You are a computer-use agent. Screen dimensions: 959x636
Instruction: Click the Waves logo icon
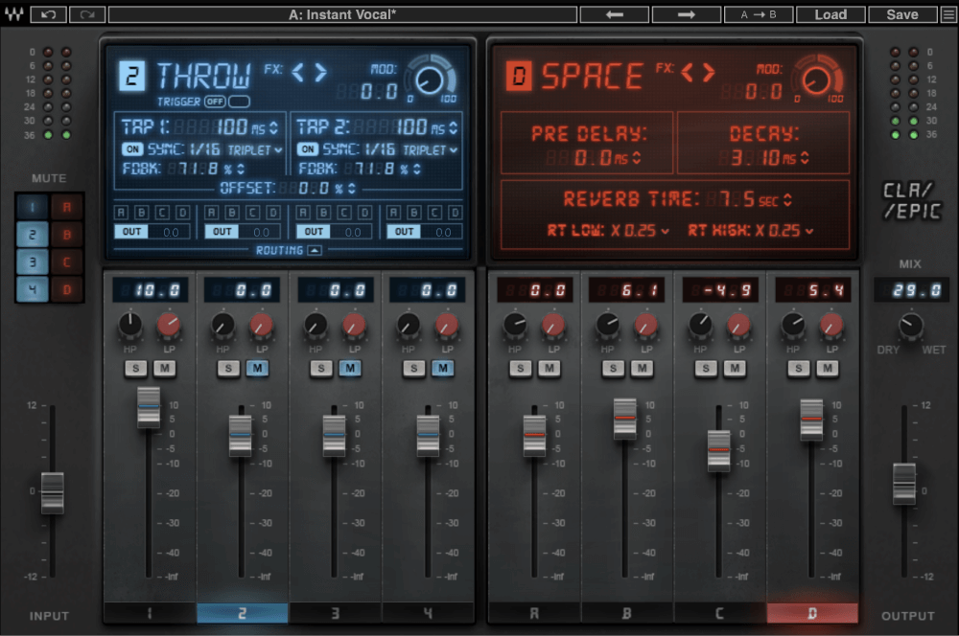(13, 13)
